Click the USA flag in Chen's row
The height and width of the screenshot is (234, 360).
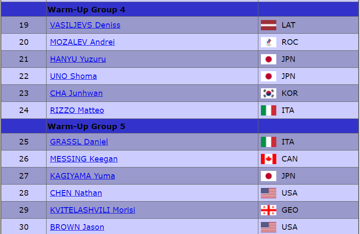tap(268, 193)
